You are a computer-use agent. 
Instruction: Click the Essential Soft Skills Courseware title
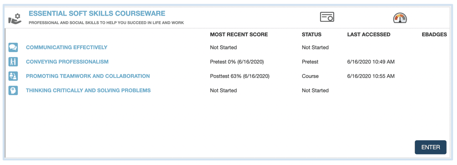click(x=97, y=13)
